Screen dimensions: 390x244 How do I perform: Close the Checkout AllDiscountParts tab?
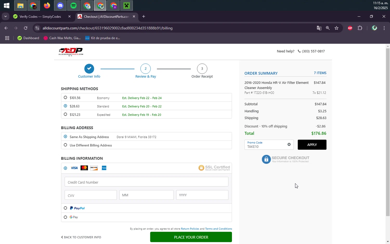pyautogui.click(x=134, y=17)
